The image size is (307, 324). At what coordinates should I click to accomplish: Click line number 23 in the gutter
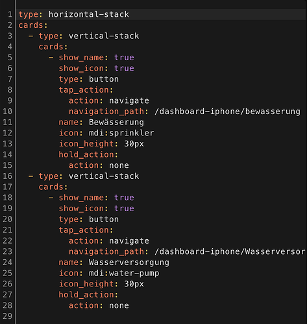click(x=8, y=252)
